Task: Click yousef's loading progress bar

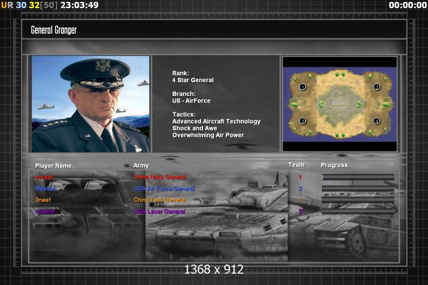Action: pos(358,177)
